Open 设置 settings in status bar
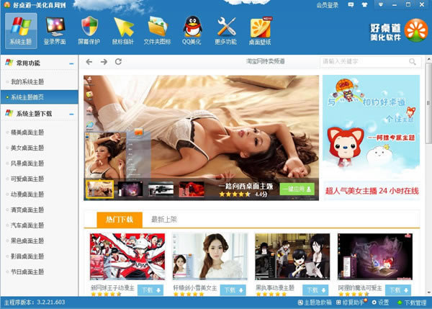This screenshot has width=432, height=309. coord(380,303)
